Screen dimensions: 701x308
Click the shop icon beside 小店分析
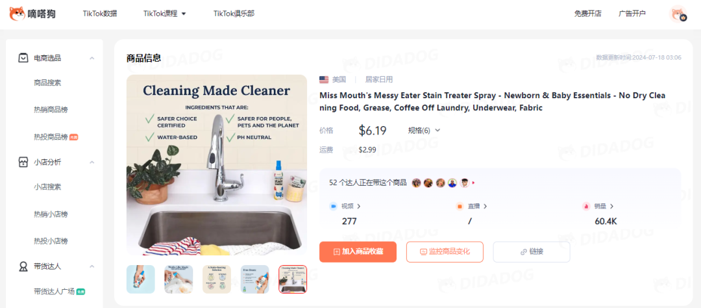pos(23,162)
